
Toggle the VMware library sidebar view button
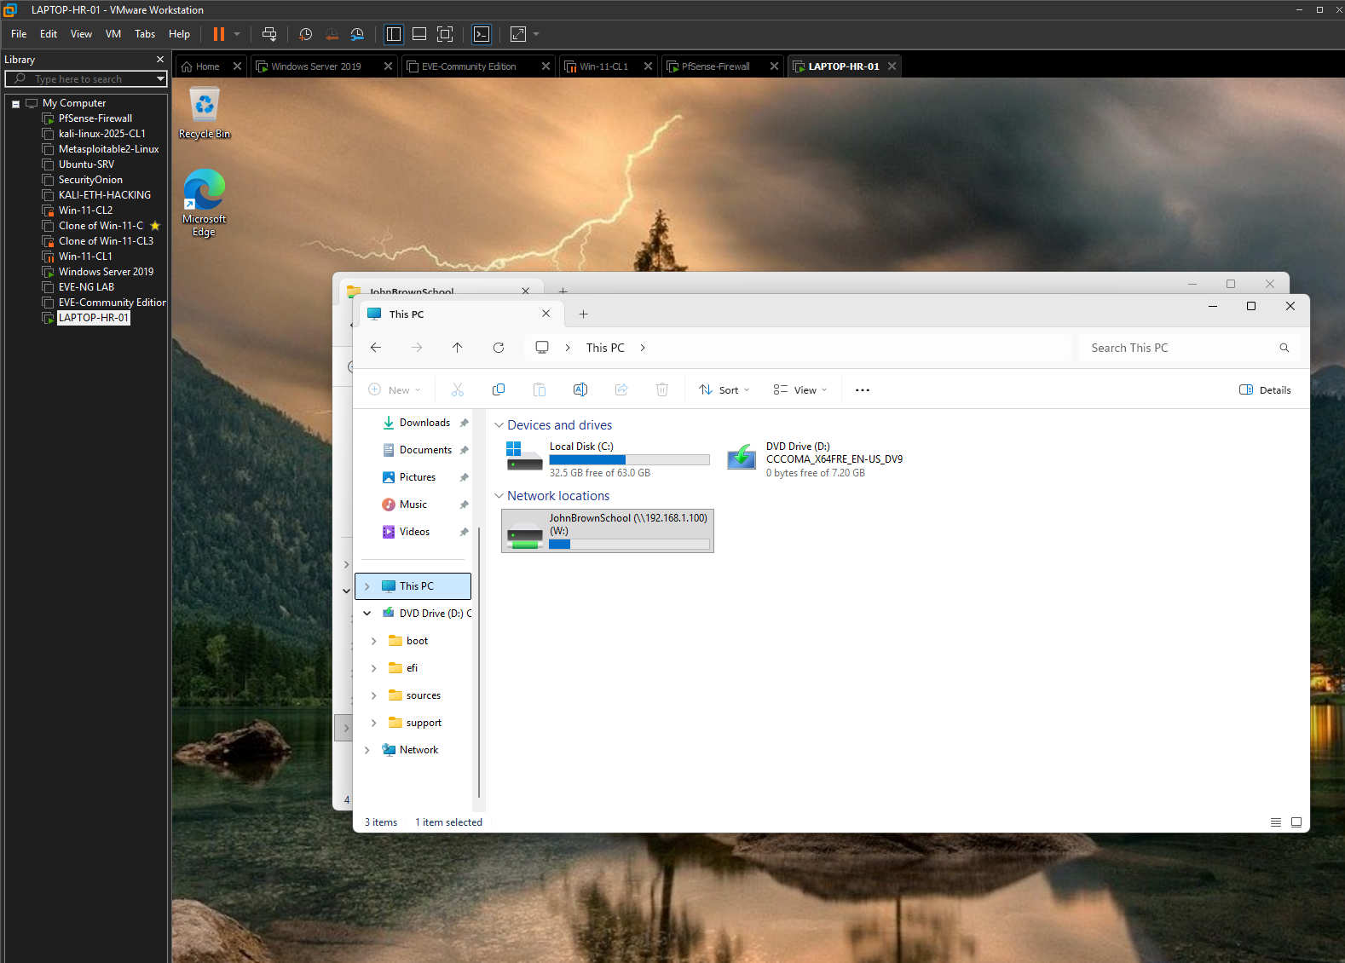point(394,34)
